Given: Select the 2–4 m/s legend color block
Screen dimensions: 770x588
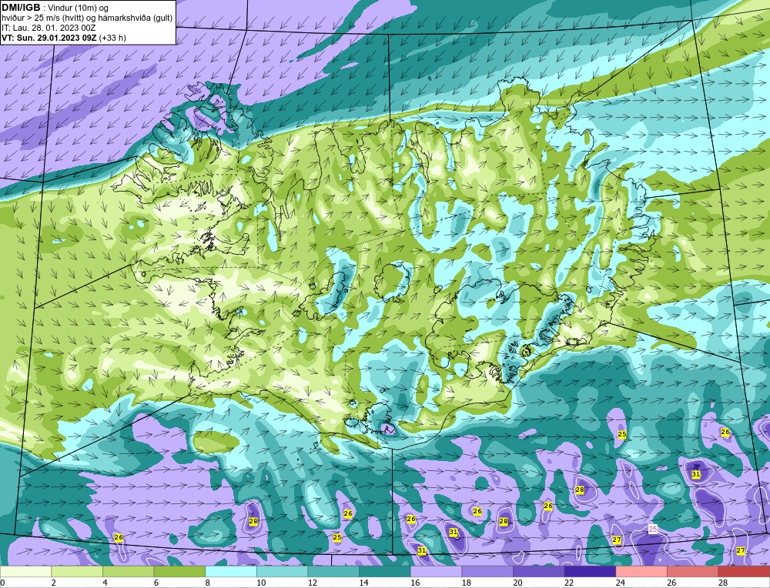Looking at the screenshot, I should tap(76, 571).
